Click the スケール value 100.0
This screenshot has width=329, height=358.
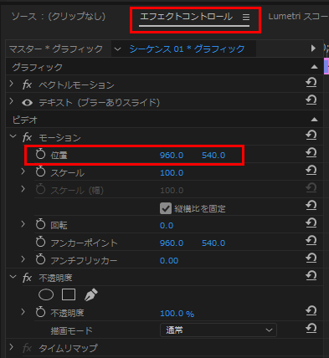pos(172,173)
